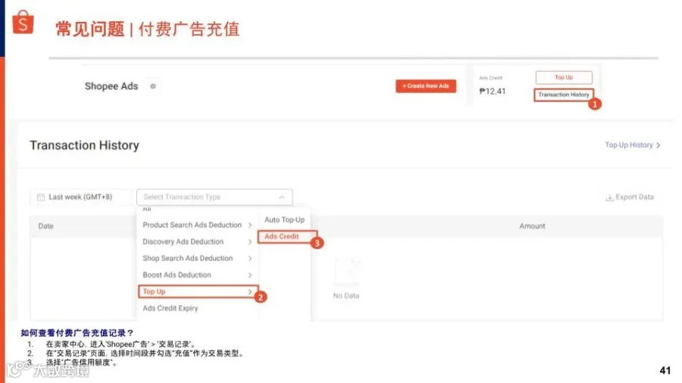
Task: Click the Top Up History chevron arrow
Action: [x=658, y=145]
